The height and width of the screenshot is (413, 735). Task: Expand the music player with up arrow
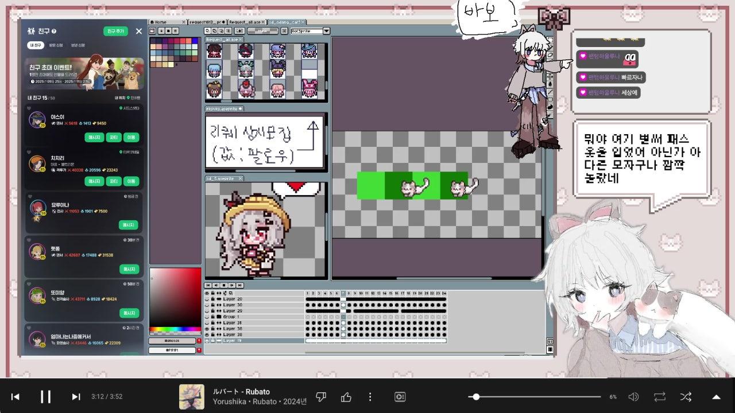tap(716, 396)
